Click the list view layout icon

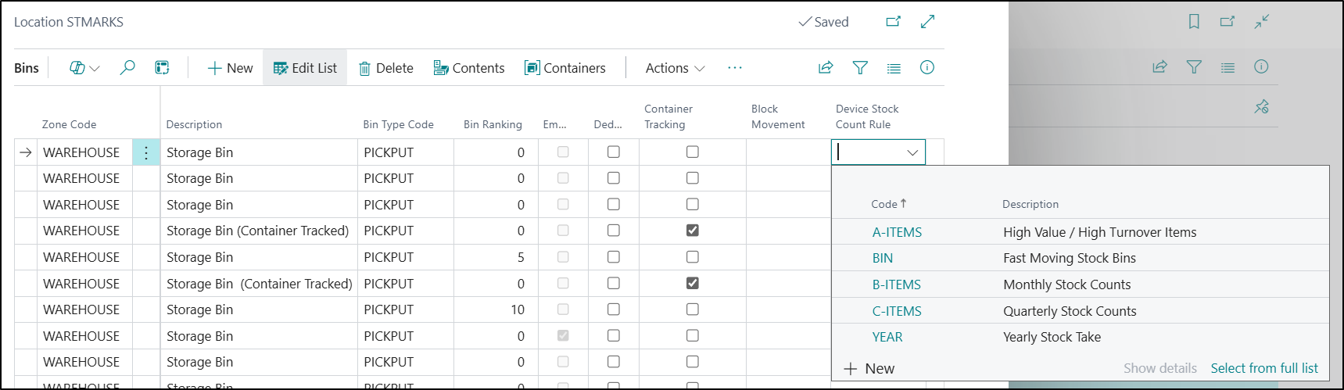click(894, 68)
